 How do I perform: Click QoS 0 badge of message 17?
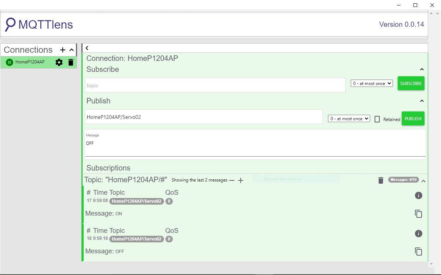point(169,201)
